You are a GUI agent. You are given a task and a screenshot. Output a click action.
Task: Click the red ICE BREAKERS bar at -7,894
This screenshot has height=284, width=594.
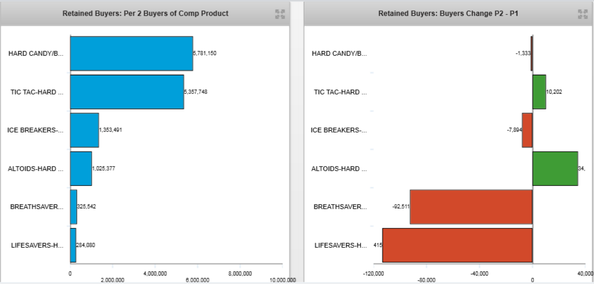pyautogui.click(x=527, y=130)
